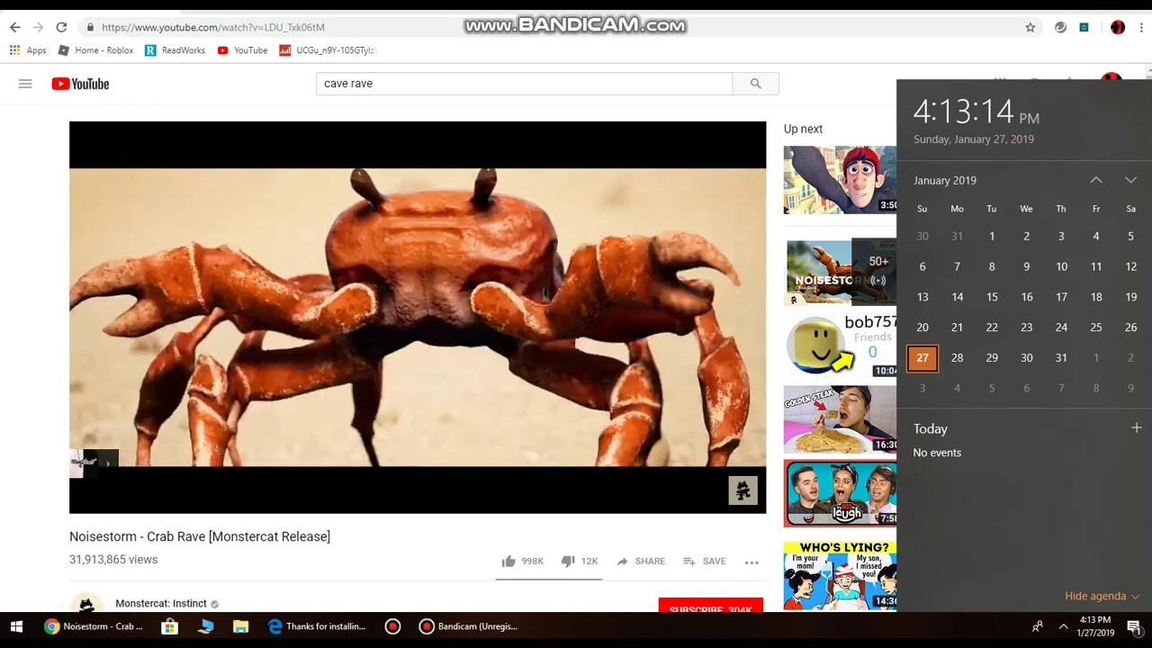The image size is (1152, 648).
Task: Go to next month in calendar
Action: point(1130,180)
